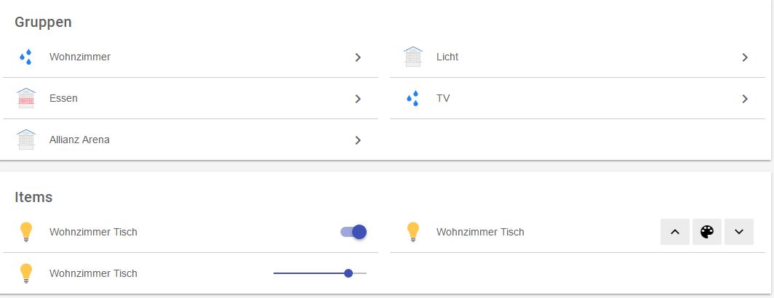The width and height of the screenshot is (774, 298).
Task: Open the color palette picker
Action: 706,232
